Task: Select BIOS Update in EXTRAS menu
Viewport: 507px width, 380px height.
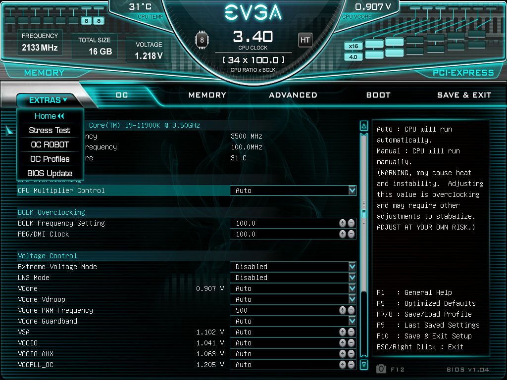Action: 50,173
